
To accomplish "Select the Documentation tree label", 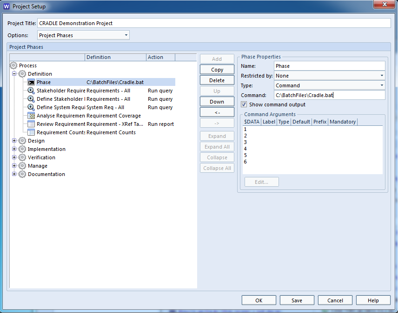I will click(x=46, y=174).
